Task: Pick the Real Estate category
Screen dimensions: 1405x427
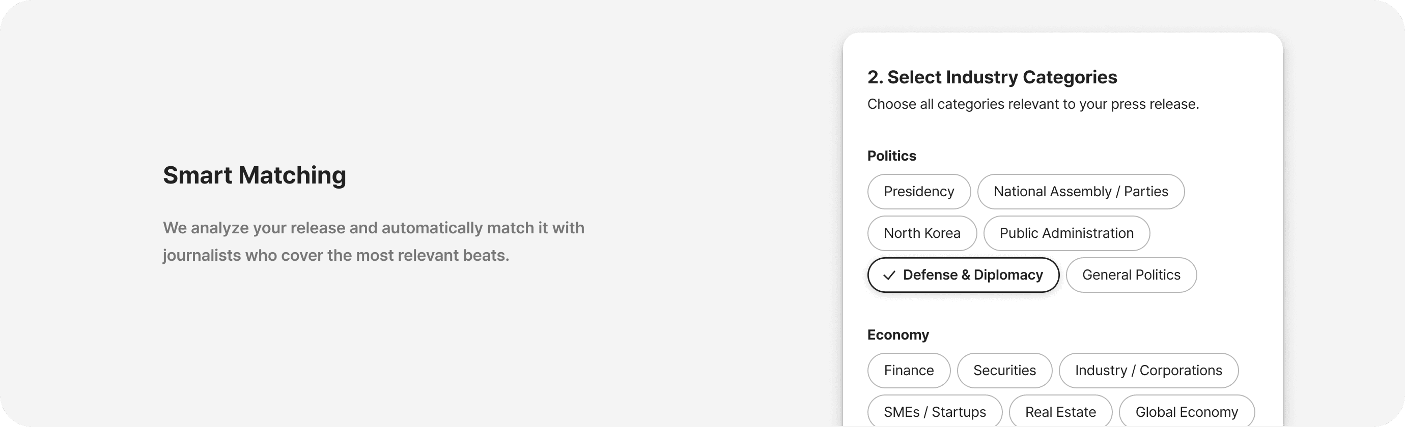Action: pos(1060,412)
